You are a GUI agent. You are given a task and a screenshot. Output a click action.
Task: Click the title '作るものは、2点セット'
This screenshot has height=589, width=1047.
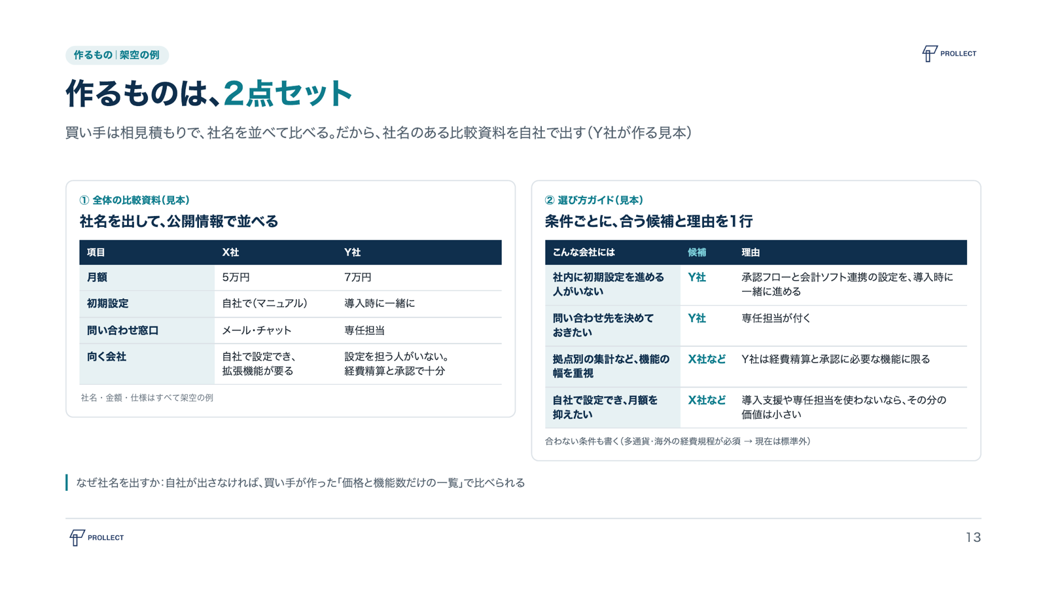[209, 94]
